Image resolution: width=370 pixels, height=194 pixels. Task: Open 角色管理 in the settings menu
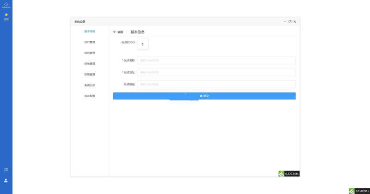tap(90, 53)
